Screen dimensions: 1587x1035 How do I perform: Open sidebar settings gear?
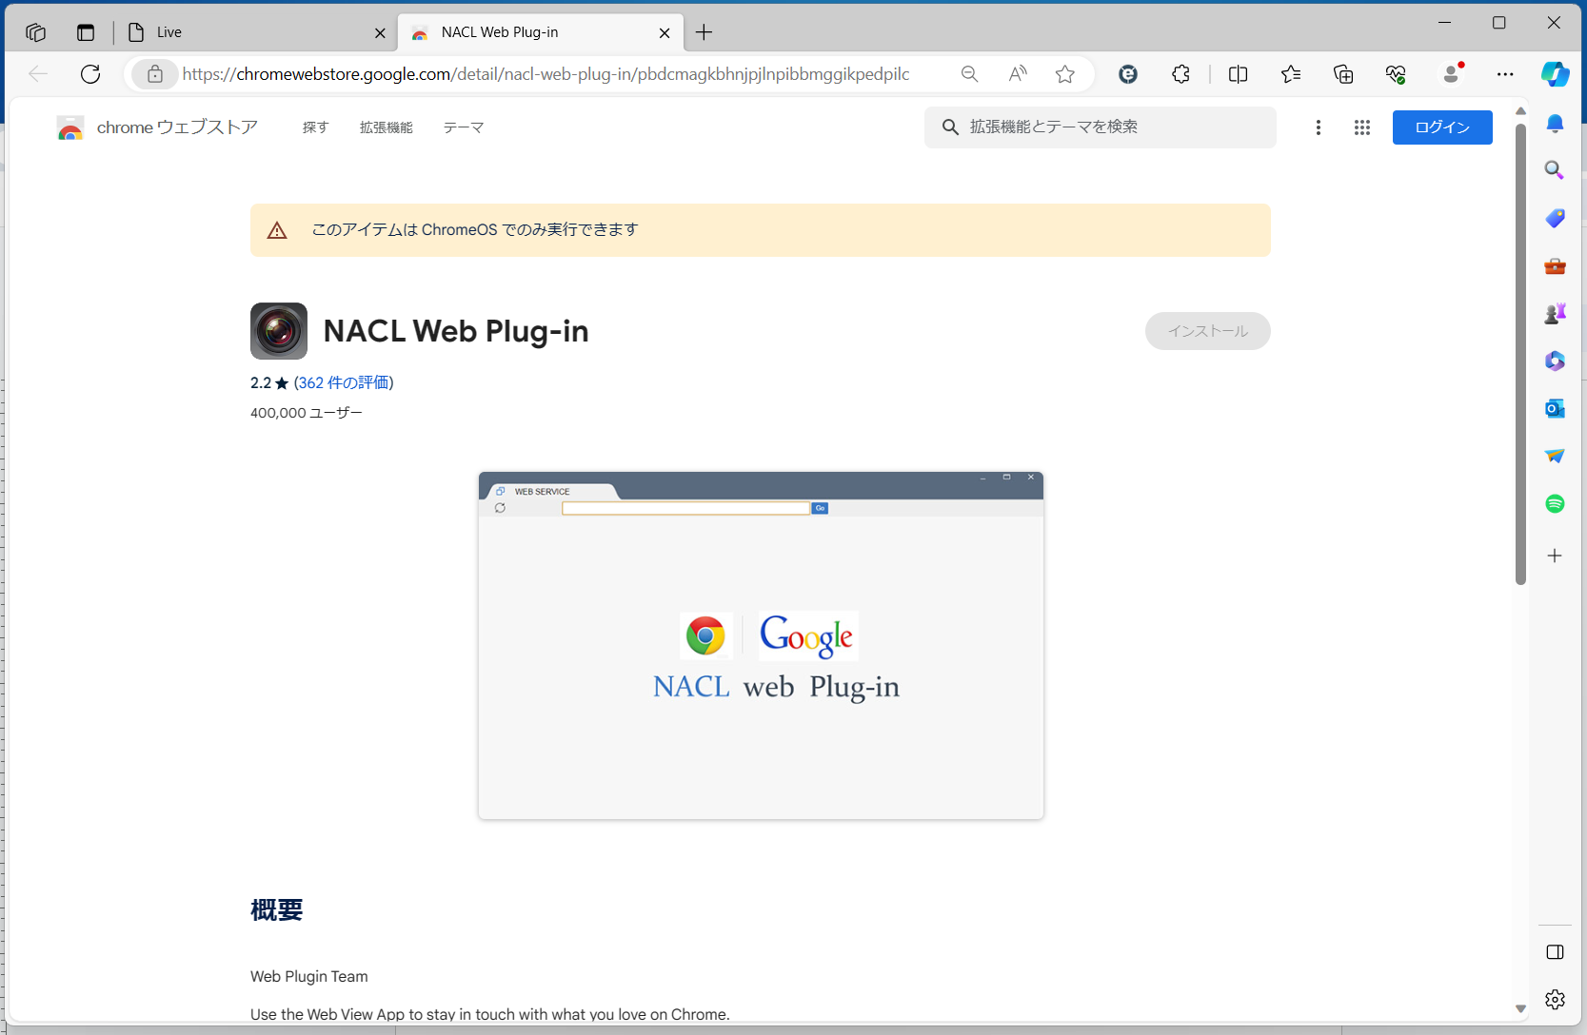[1555, 1000]
